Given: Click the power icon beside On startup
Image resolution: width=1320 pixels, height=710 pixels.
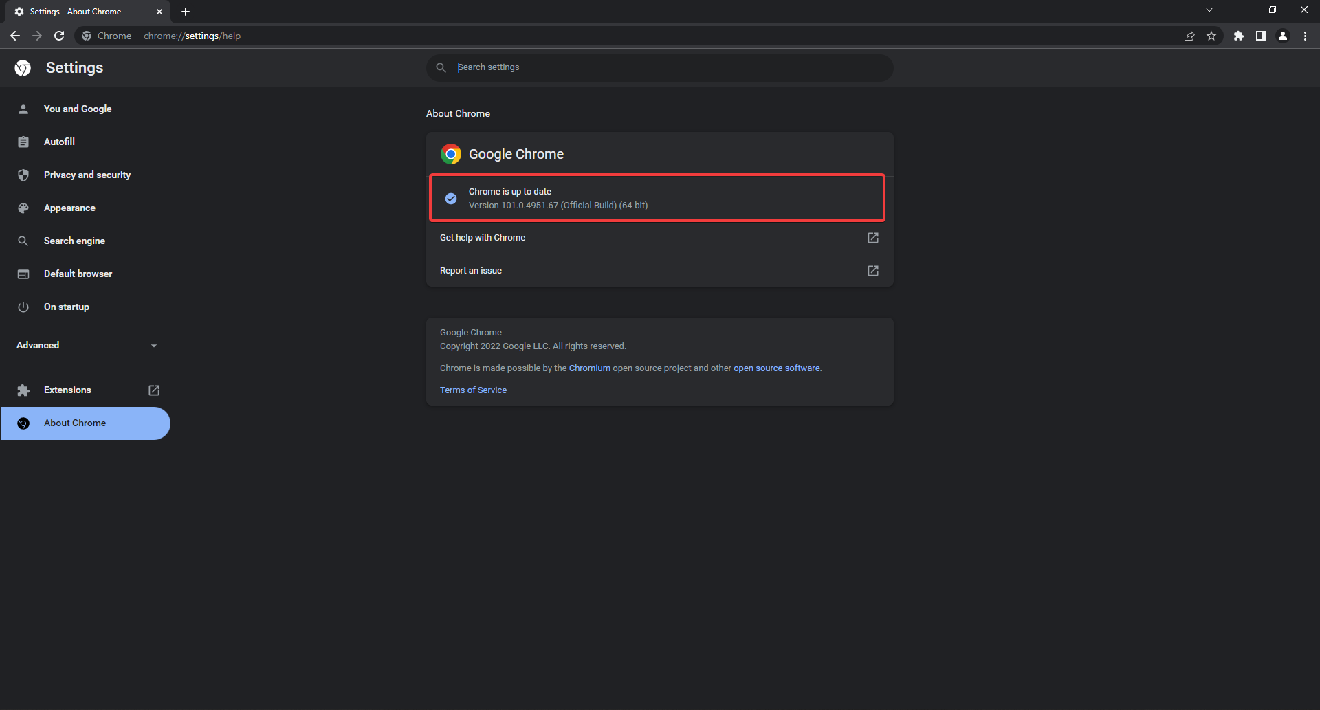Looking at the screenshot, I should [23, 307].
